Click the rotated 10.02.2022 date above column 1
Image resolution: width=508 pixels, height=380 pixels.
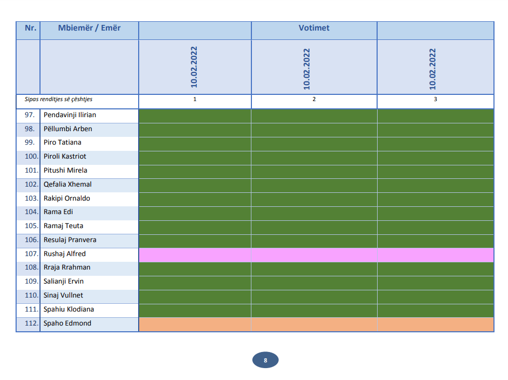coord(195,67)
